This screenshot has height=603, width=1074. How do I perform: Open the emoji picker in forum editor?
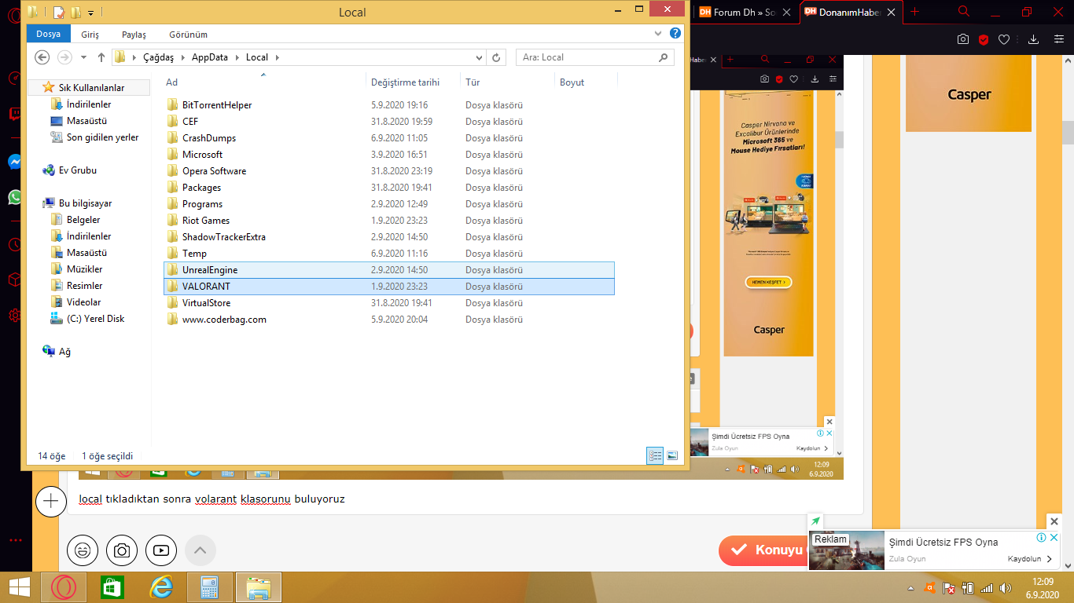83,550
